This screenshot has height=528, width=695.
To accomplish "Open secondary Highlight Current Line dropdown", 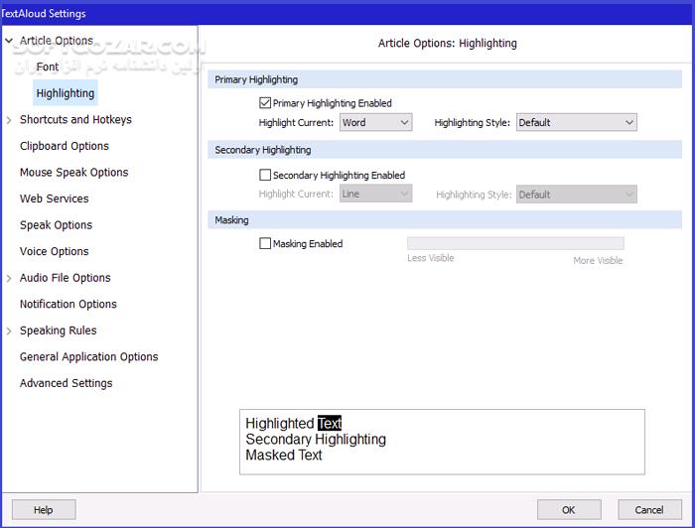I will (376, 194).
